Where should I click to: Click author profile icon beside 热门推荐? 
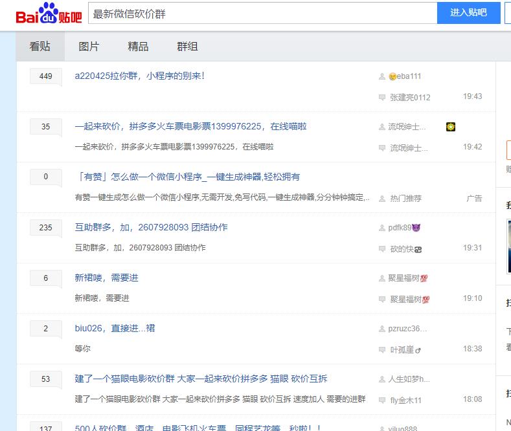pos(382,198)
